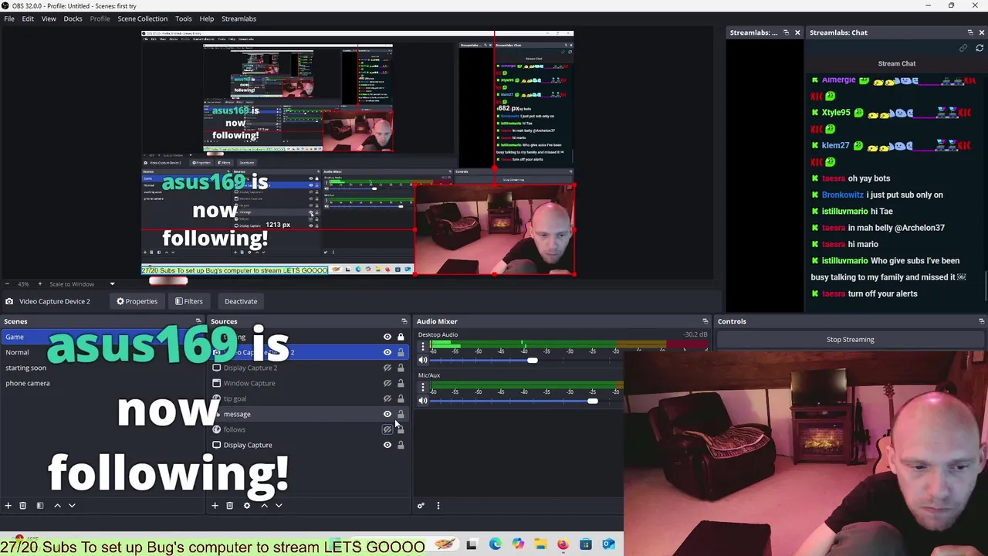The width and height of the screenshot is (988, 556).
Task: Open the Scene Collection menu
Action: [142, 19]
